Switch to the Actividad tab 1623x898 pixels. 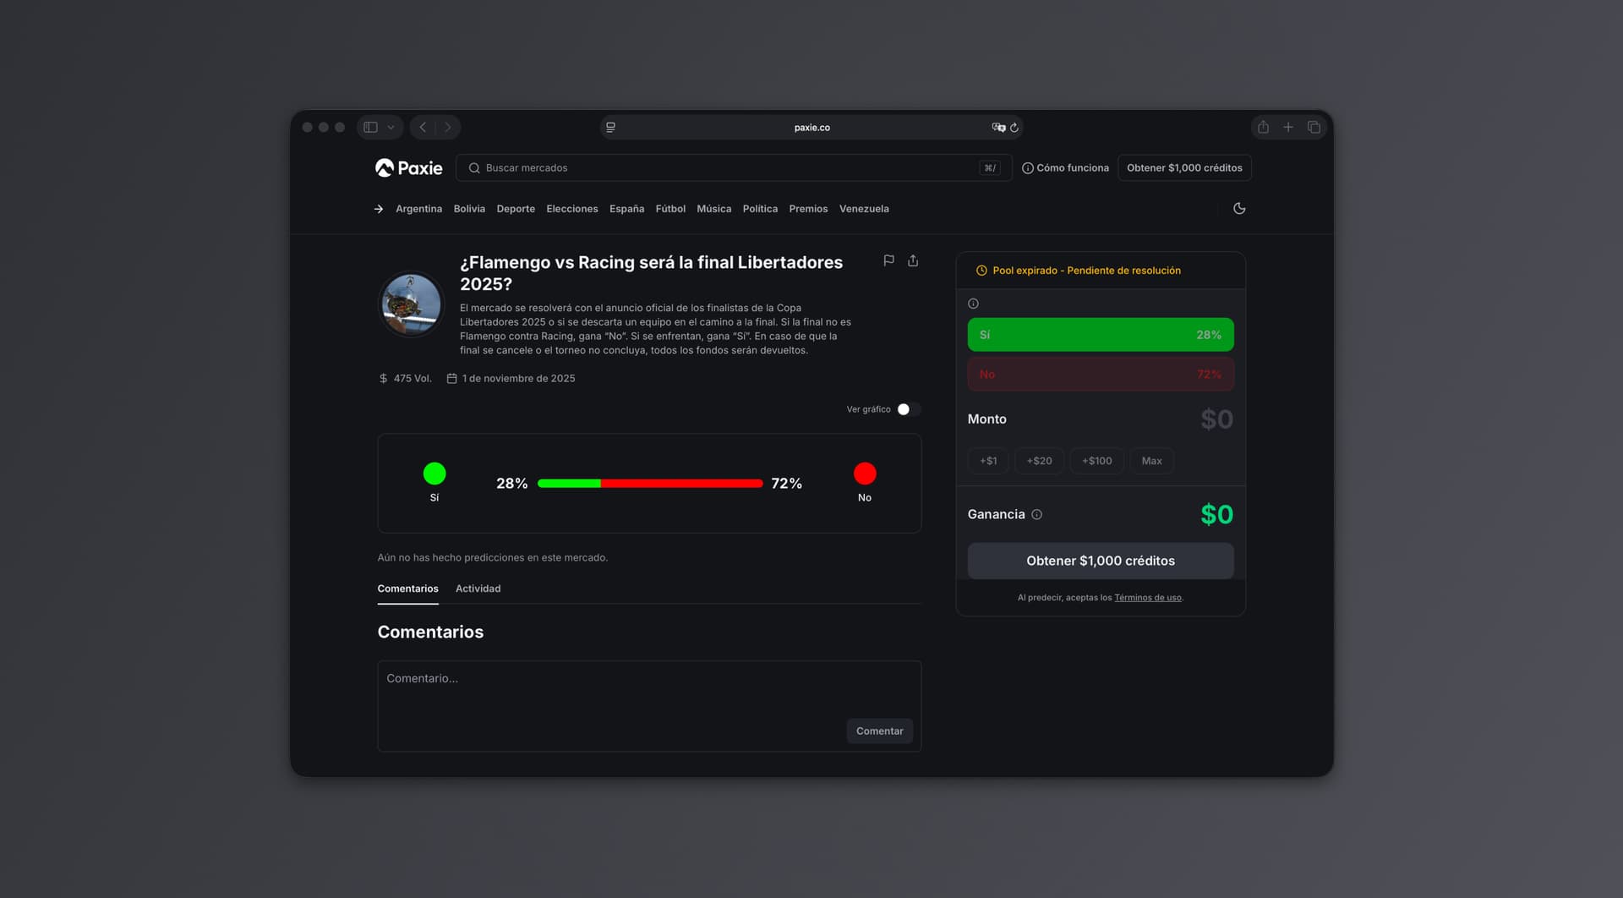point(478,589)
